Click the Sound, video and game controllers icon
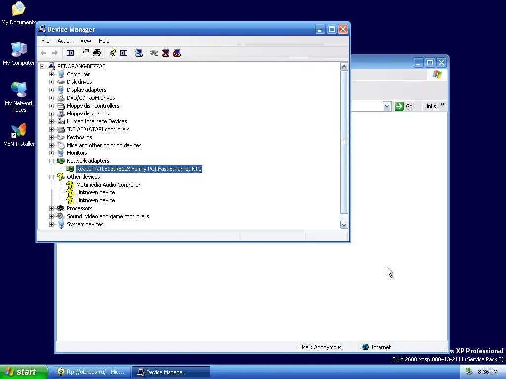Viewport: 506px width, 379px height. (x=61, y=216)
